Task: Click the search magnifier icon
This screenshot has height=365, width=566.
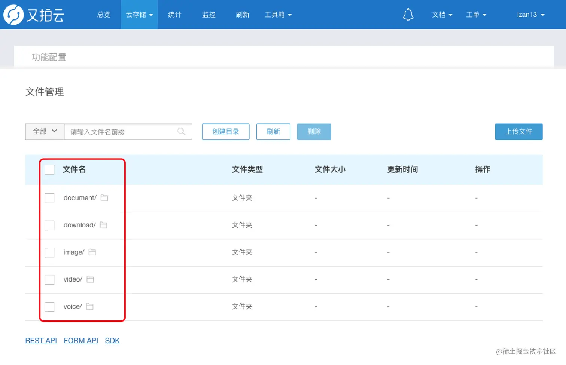Action: click(x=182, y=131)
